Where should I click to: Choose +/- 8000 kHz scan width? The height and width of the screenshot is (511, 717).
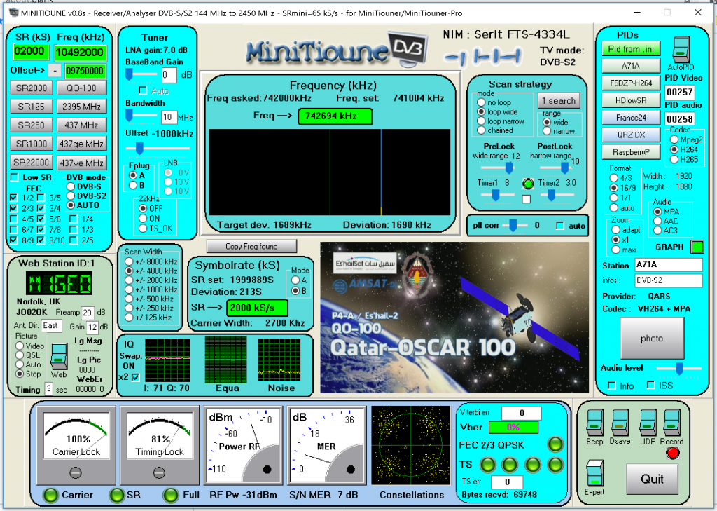[129, 261]
